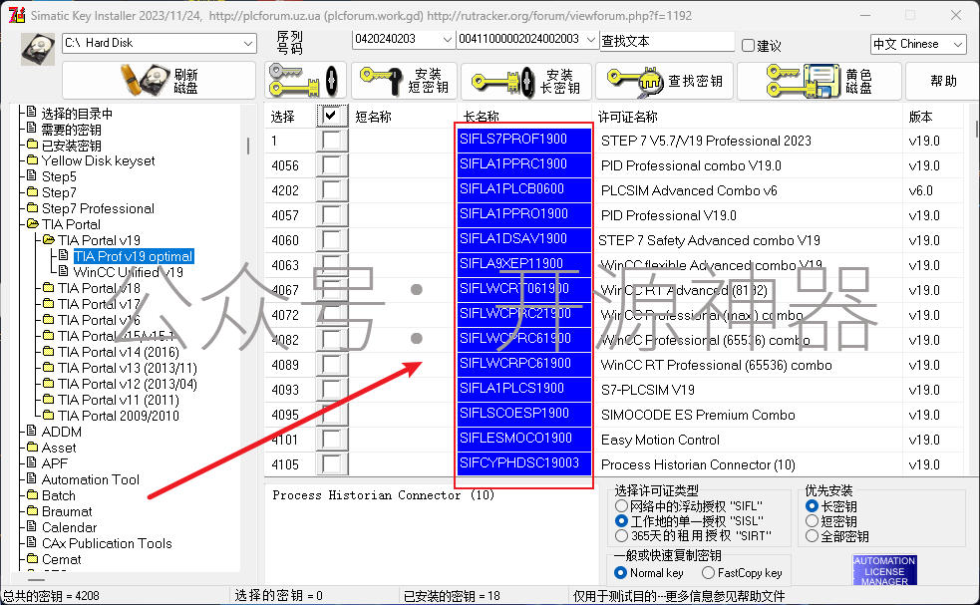Open TIA Portal v14 (2016) folder
This screenshot has height=605, width=980.
(118, 352)
